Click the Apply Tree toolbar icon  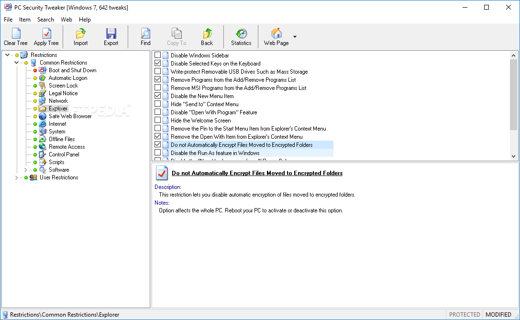tap(46, 33)
